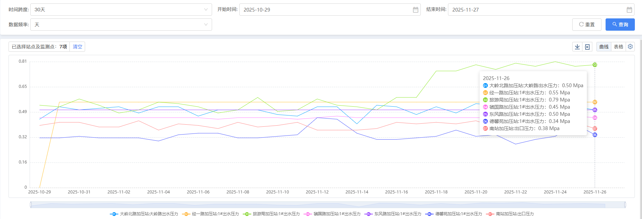The height and width of the screenshot is (219, 642).
Task: Toggle 南站加压站:出口压力 legend series
Action: (510, 214)
